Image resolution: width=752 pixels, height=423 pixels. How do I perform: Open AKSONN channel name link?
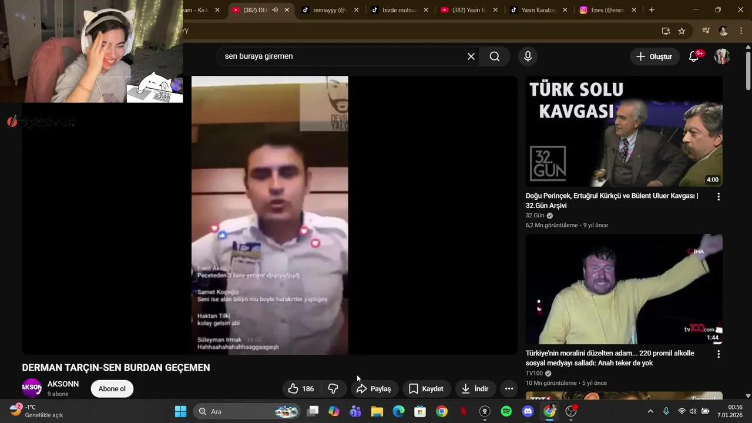pos(63,384)
